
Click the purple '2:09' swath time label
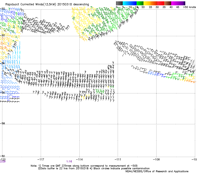[x=3, y=162]
